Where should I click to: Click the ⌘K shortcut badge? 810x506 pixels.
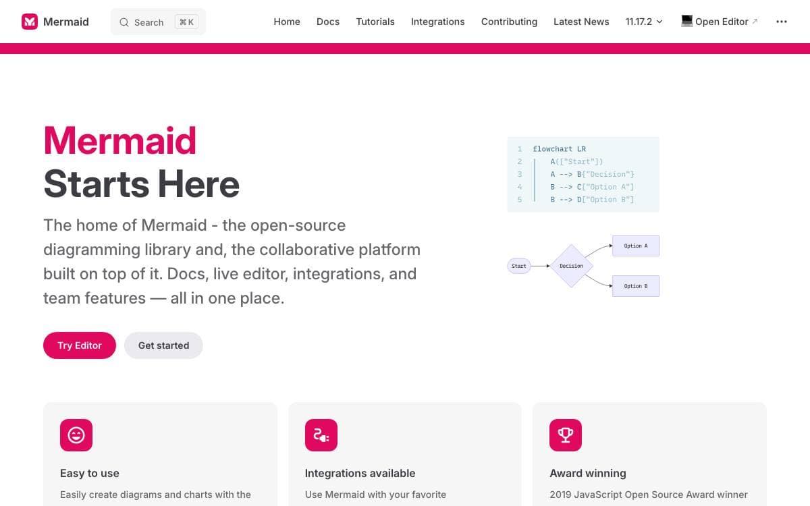click(186, 22)
